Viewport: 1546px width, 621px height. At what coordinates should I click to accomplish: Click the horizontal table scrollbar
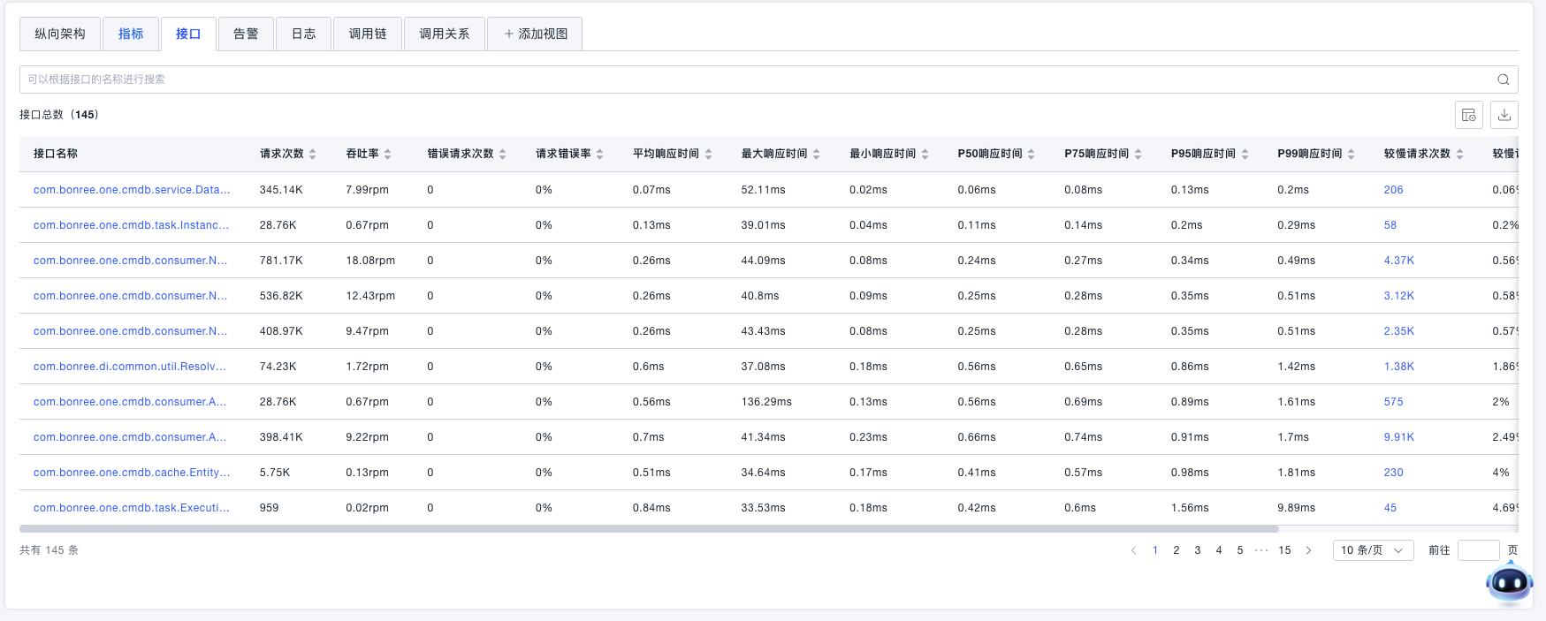[x=649, y=529]
